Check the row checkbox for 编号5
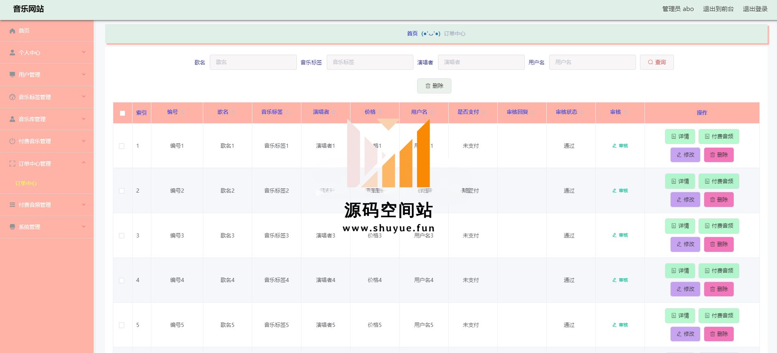The height and width of the screenshot is (353, 777). [121, 325]
